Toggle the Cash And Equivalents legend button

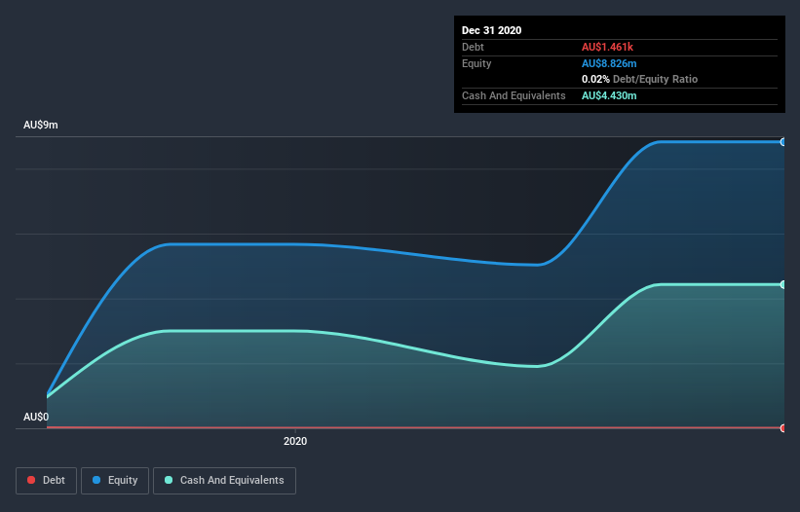[224, 481]
